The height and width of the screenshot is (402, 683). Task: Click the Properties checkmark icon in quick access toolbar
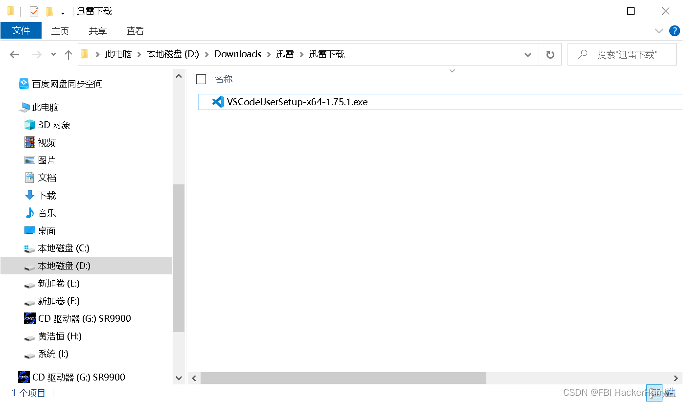click(x=34, y=11)
